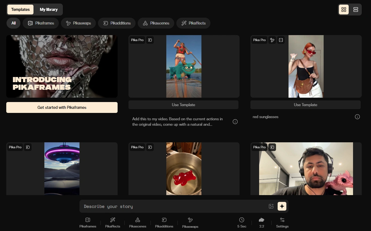Select Pikaffects tool below the prompt box
Screen dimensions: 371x231
112,223
